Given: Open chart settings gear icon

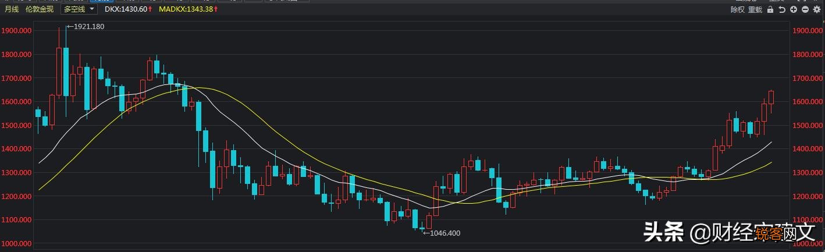Looking at the screenshot, I should (816, 9).
